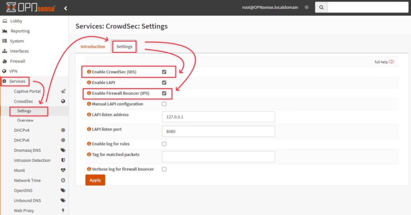Open Network Time menu item
This screenshot has height=215, width=411.
(27, 181)
